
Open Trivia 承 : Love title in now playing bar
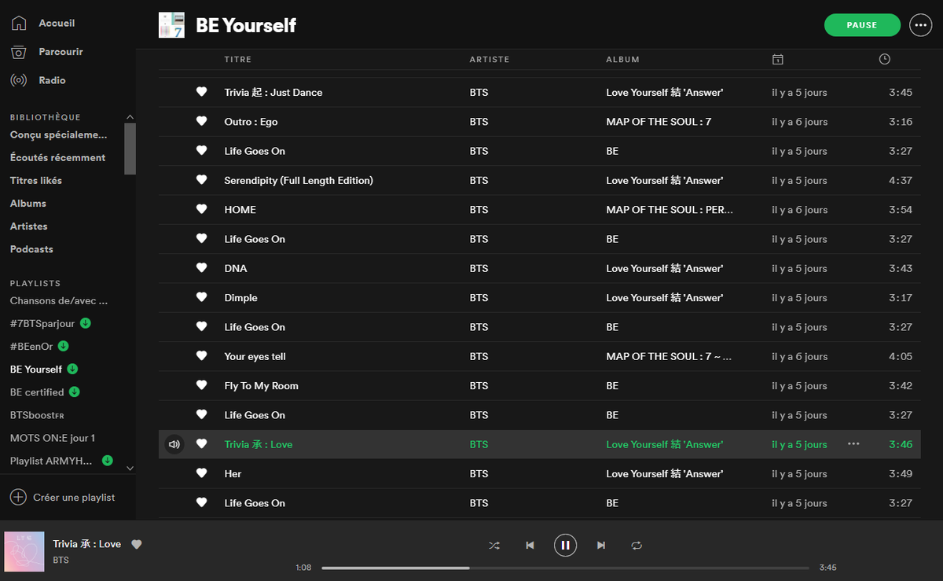pyautogui.click(x=87, y=544)
